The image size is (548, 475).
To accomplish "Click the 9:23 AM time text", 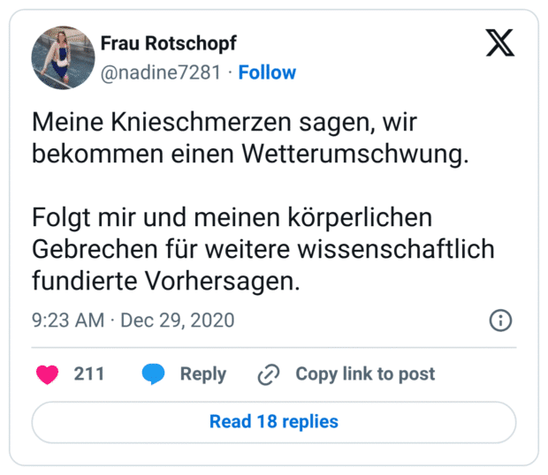I will (x=68, y=320).
